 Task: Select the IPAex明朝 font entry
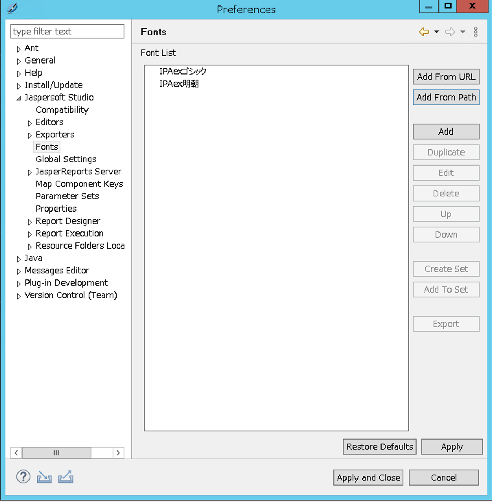pos(179,84)
